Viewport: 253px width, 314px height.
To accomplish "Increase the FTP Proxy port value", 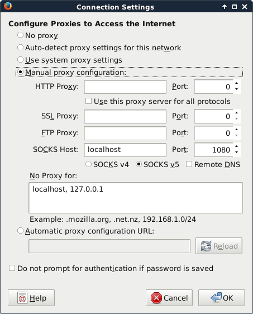I will pos(237,130).
